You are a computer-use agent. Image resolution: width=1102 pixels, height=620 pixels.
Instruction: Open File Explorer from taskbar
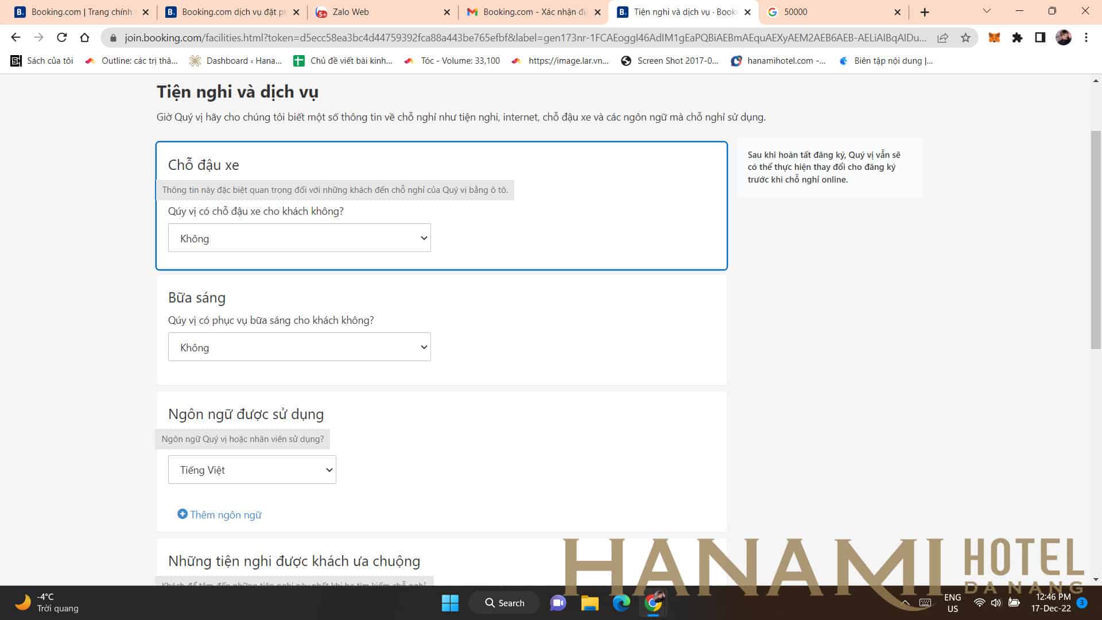coord(589,603)
